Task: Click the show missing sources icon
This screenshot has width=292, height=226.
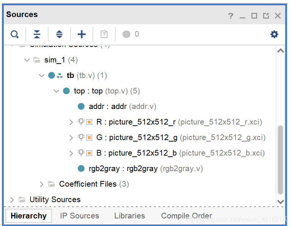Action: 104,34
